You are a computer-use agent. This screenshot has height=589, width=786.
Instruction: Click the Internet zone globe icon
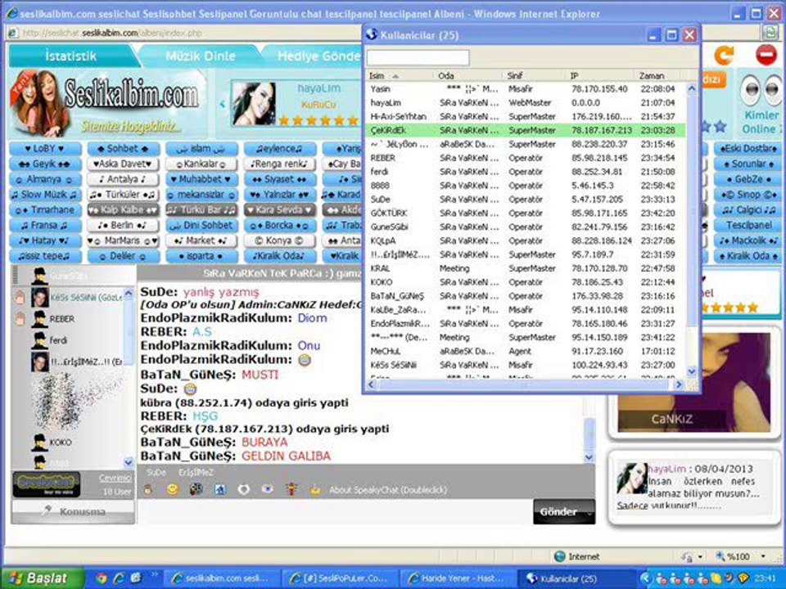point(560,556)
